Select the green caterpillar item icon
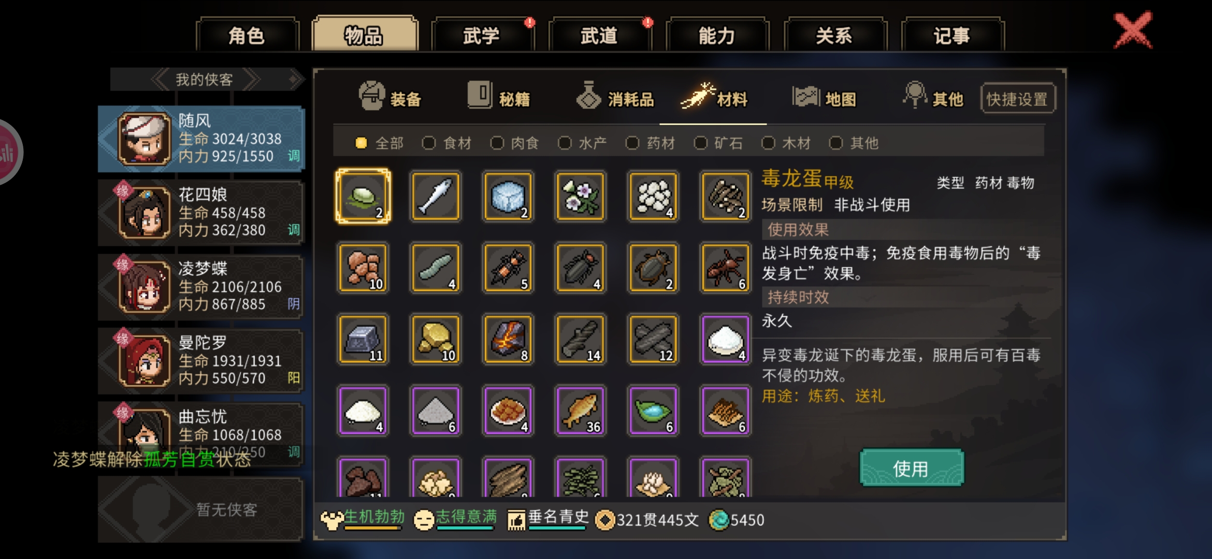1212x559 pixels. 436,268
